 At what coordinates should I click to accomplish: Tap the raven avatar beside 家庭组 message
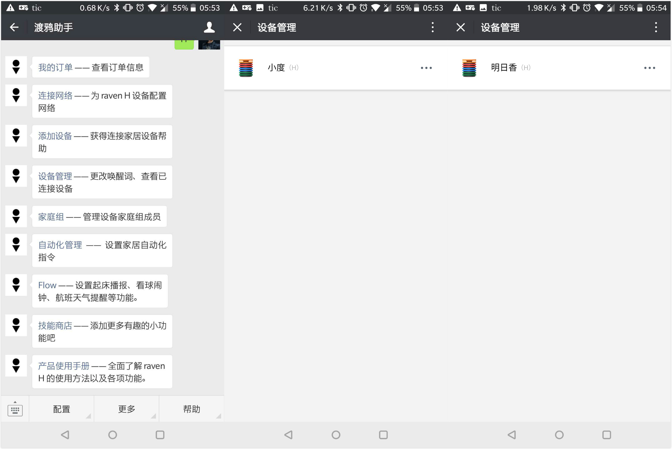pyautogui.click(x=16, y=216)
